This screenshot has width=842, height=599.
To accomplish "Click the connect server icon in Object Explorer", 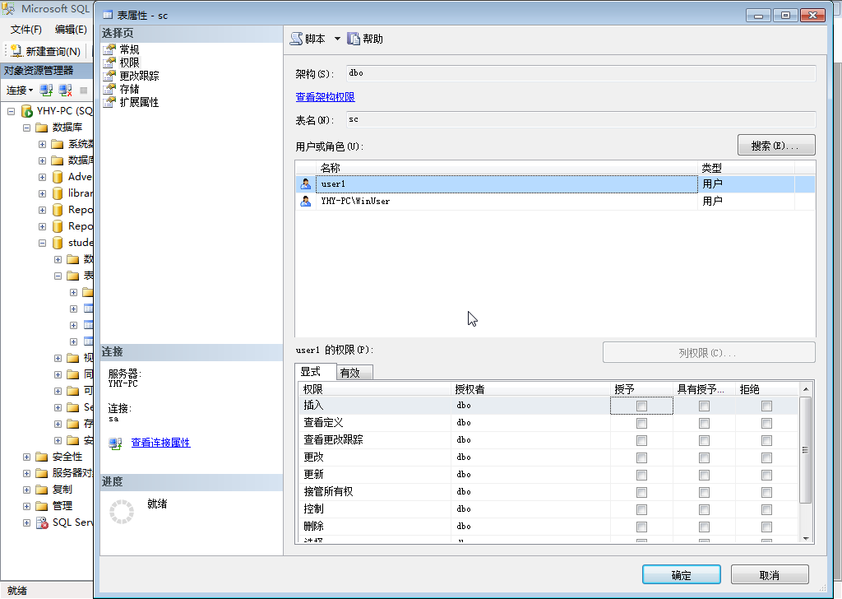I will [46, 91].
